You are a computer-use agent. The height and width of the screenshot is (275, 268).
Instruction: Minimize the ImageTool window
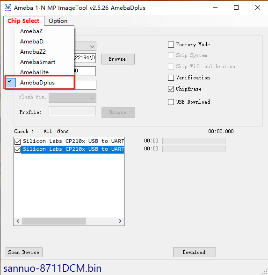tap(215, 7)
